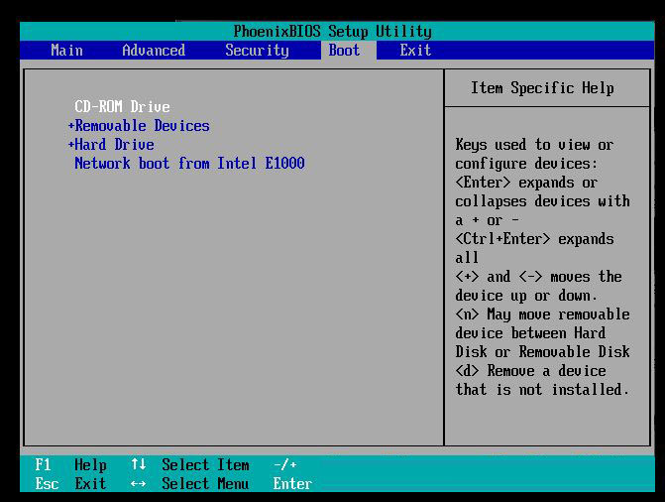Click the left/right arrows icon for Select Menu
The width and height of the screenshot is (665, 502).
[139, 484]
